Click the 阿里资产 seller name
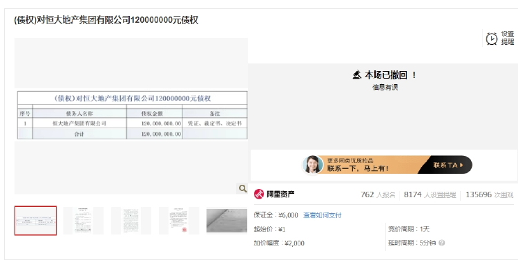Viewport: 518px width, 260px height. point(280,194)
